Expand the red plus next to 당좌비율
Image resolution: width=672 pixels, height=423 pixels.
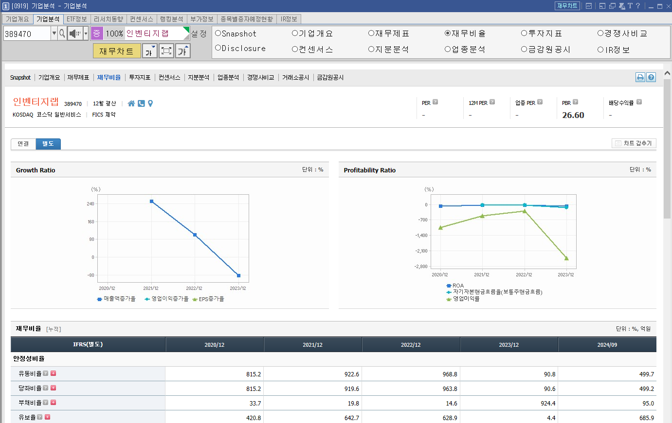click(x=53, y=388)
